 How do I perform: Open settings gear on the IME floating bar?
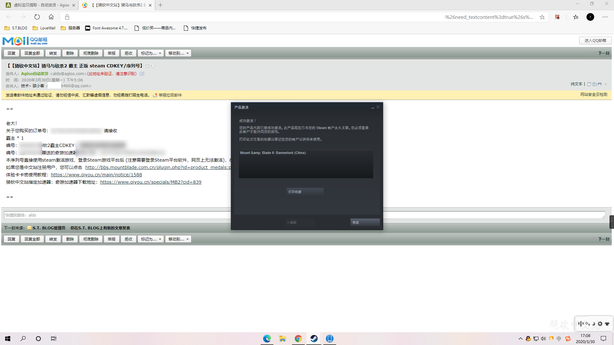(600, 324)
